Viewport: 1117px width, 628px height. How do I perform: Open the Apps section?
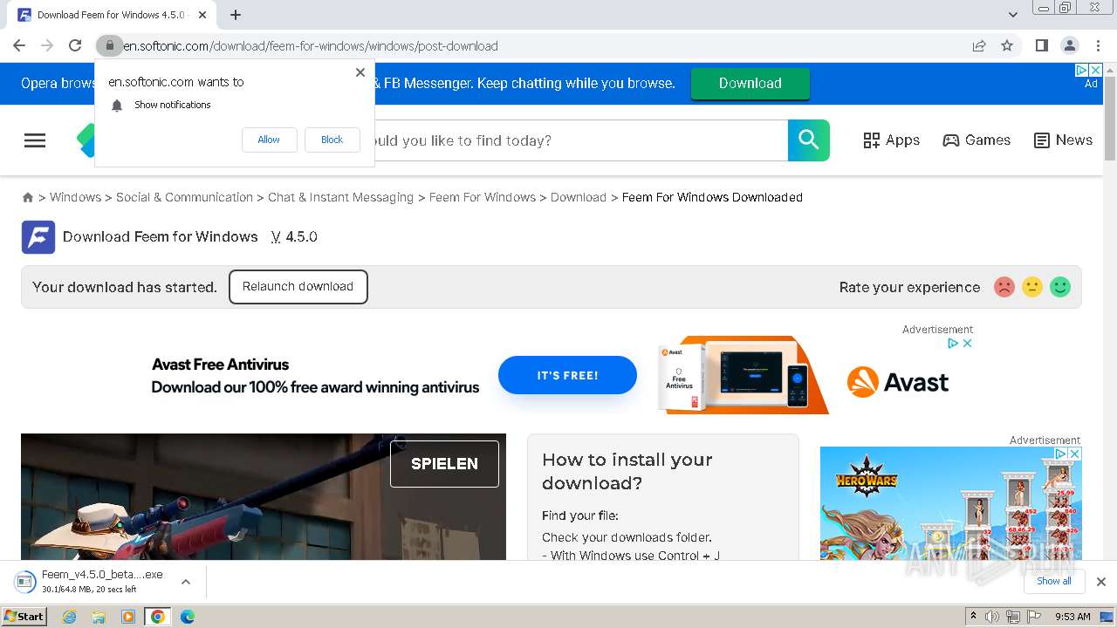point(892,140)
